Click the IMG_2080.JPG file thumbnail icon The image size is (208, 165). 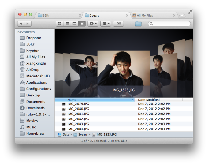(x=64, y=109)
